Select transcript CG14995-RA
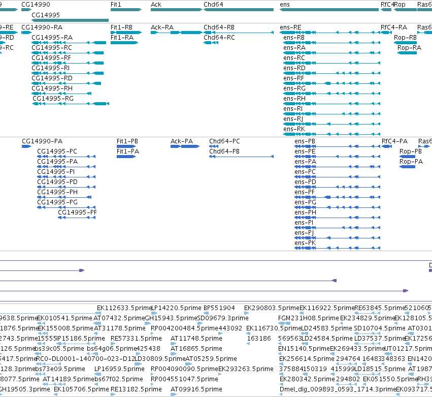The height and width of the screenshot is (397, 432). 69,43
